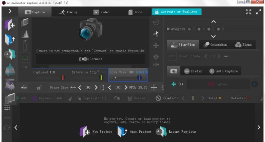265x142 pixels.
Task: Open the Video tab
Action: (101, 12)
